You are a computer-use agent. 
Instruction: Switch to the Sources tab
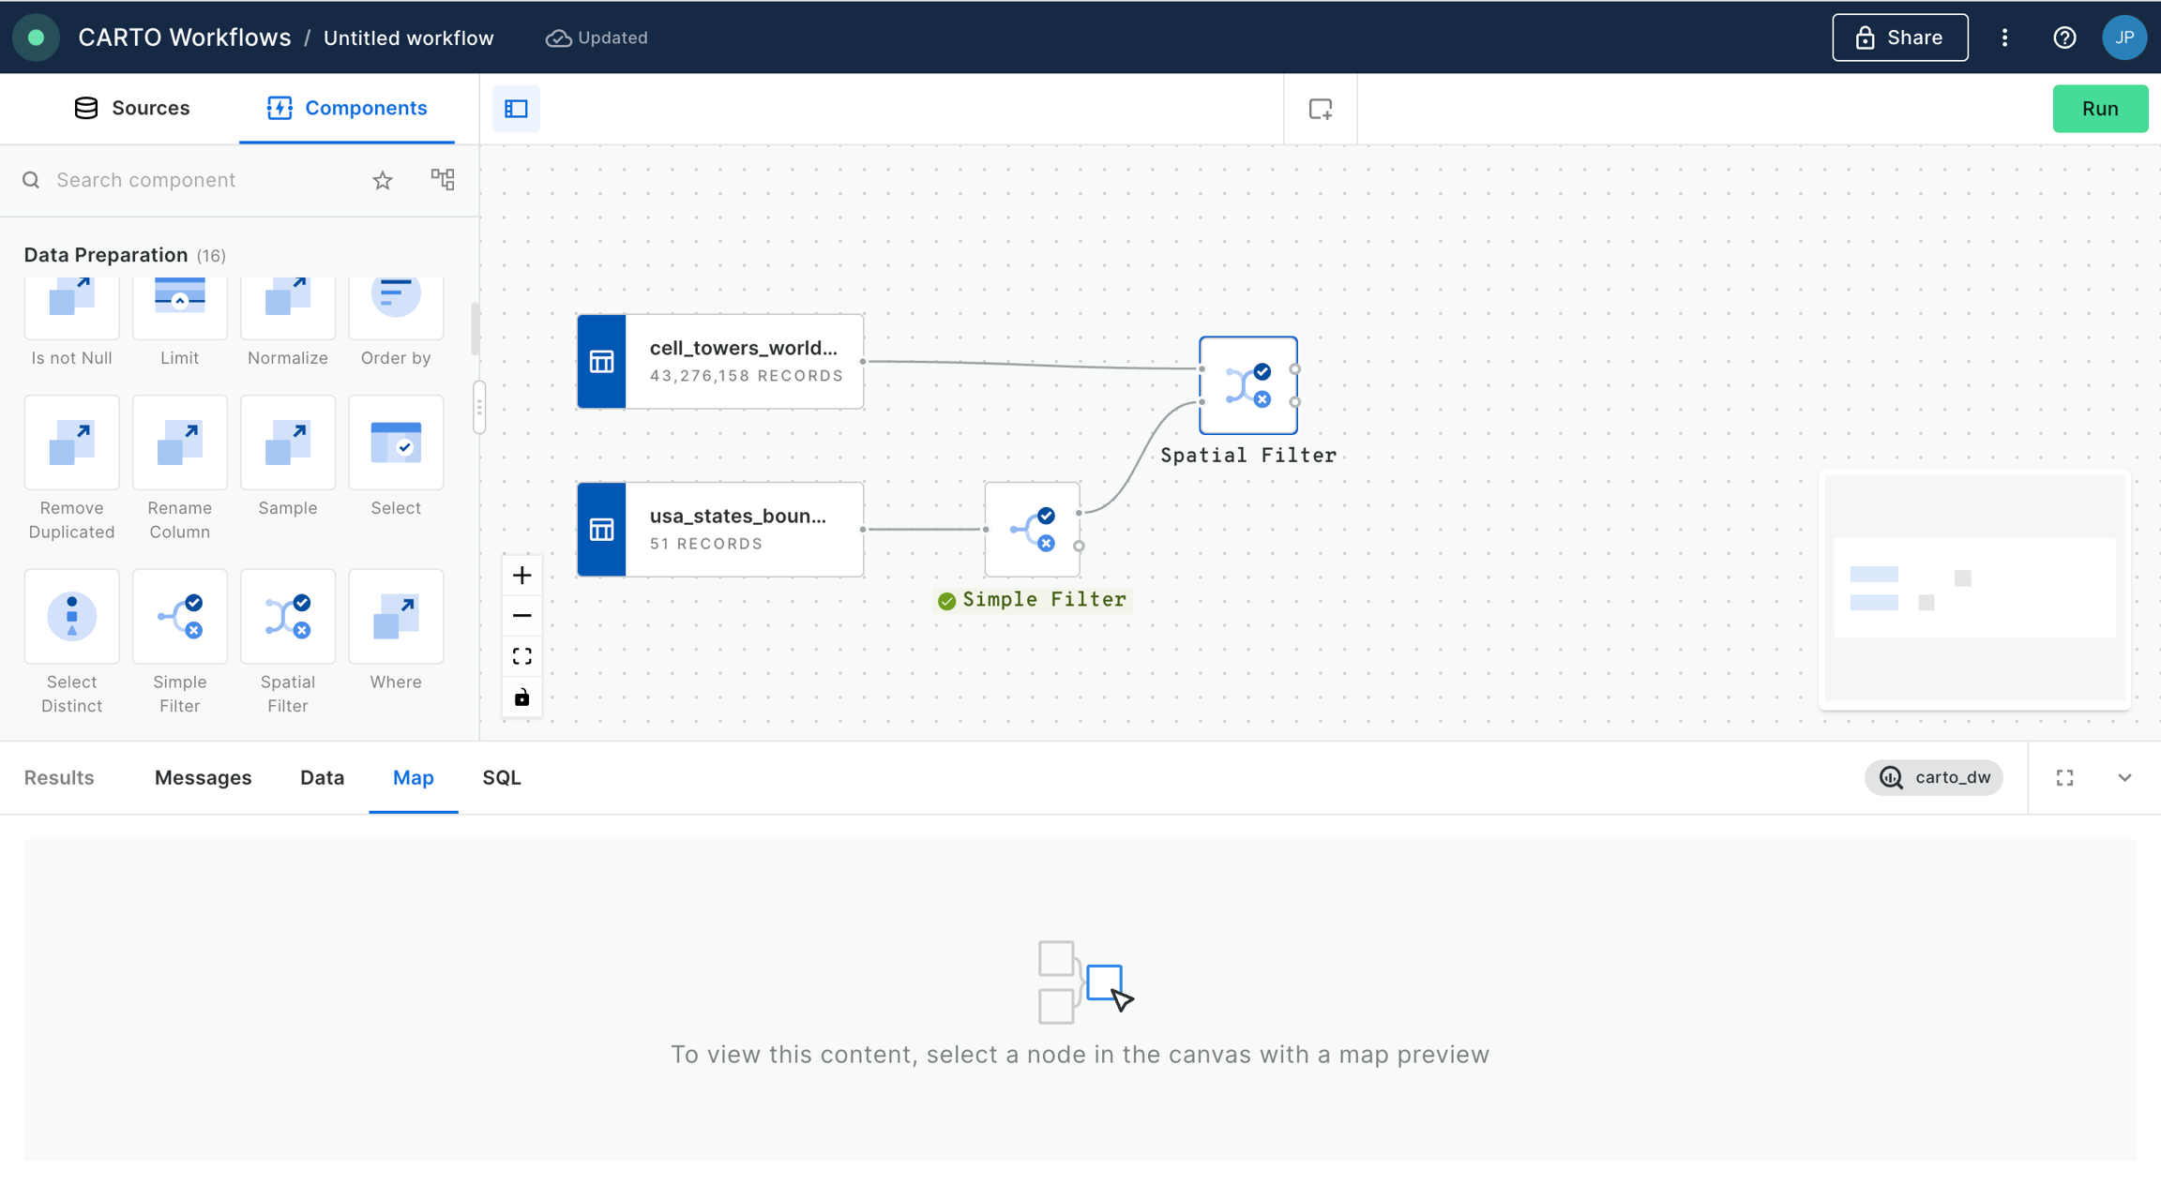click(131, 108)
